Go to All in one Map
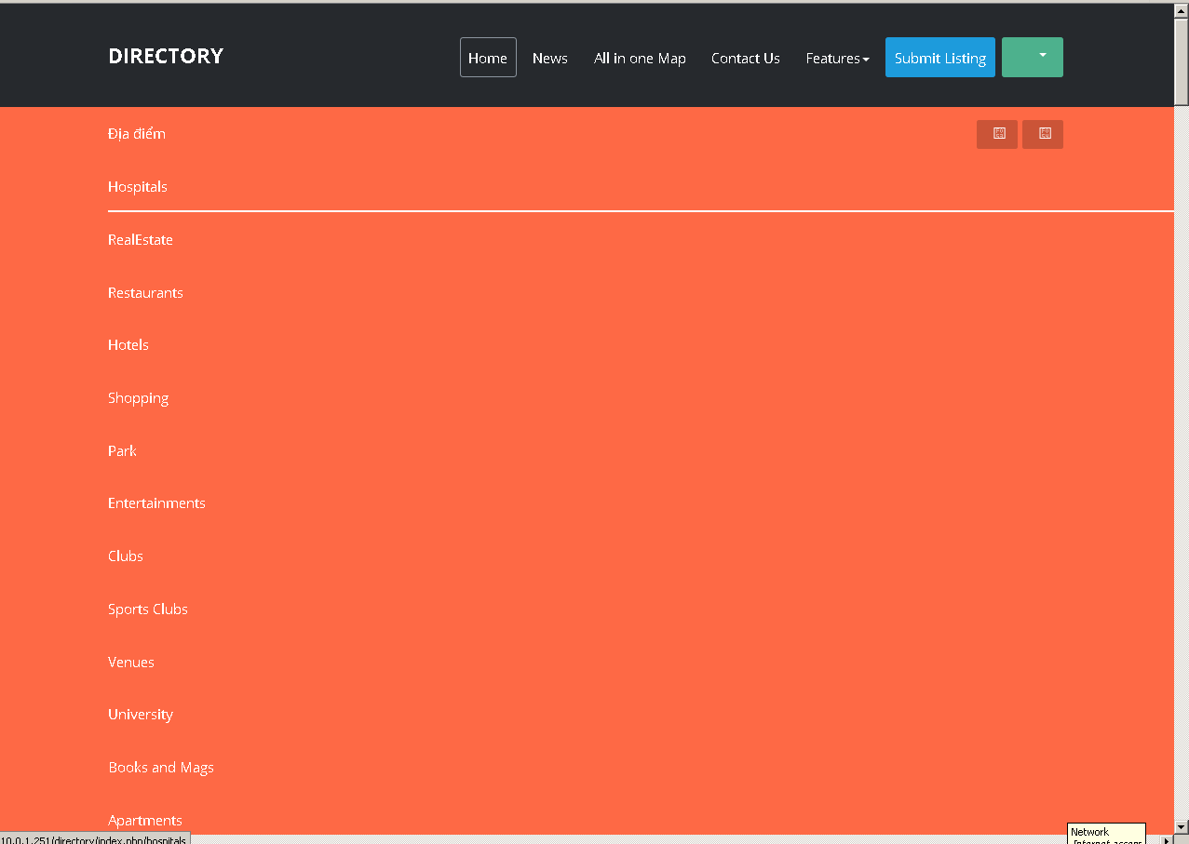The height and width of the screenshot is (844, 1189). click(x=640, y=58)
